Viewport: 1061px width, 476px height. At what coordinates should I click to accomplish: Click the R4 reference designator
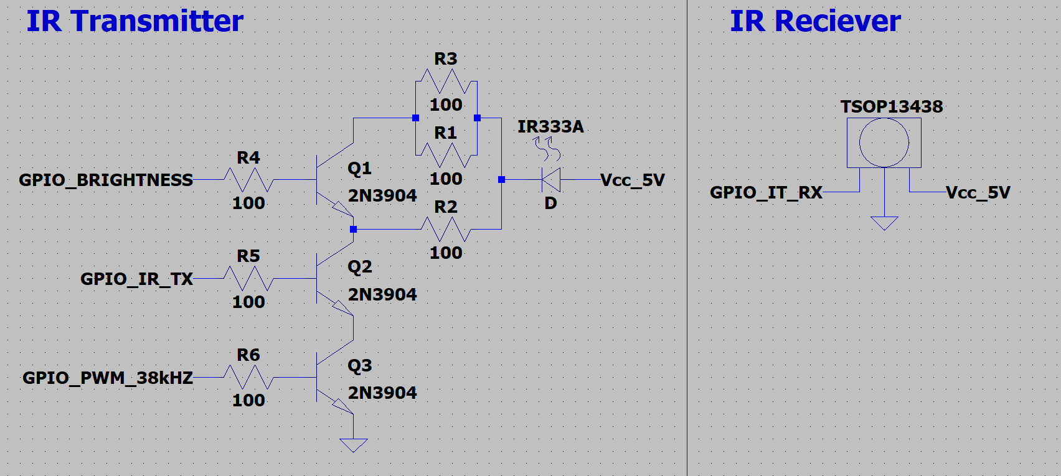[248, 157]
